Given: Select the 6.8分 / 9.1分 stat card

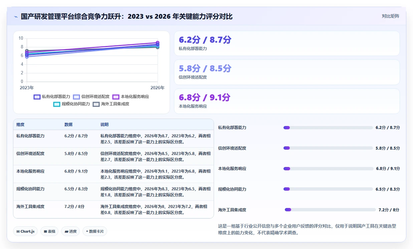Looking at the screenshot, I should pyautogui.click(x=287, y=101).
